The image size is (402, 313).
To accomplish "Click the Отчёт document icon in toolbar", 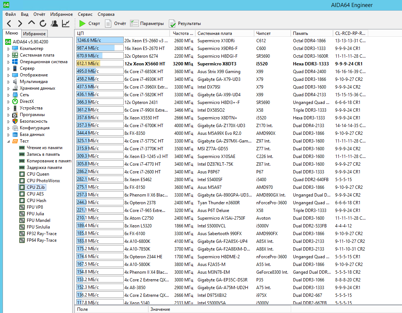I will click(108, 24).
